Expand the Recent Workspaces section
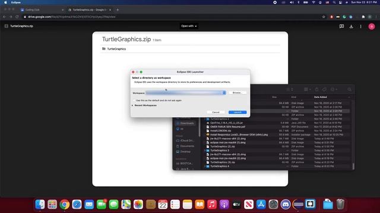 pyautogui.click(x=132, y=105)
